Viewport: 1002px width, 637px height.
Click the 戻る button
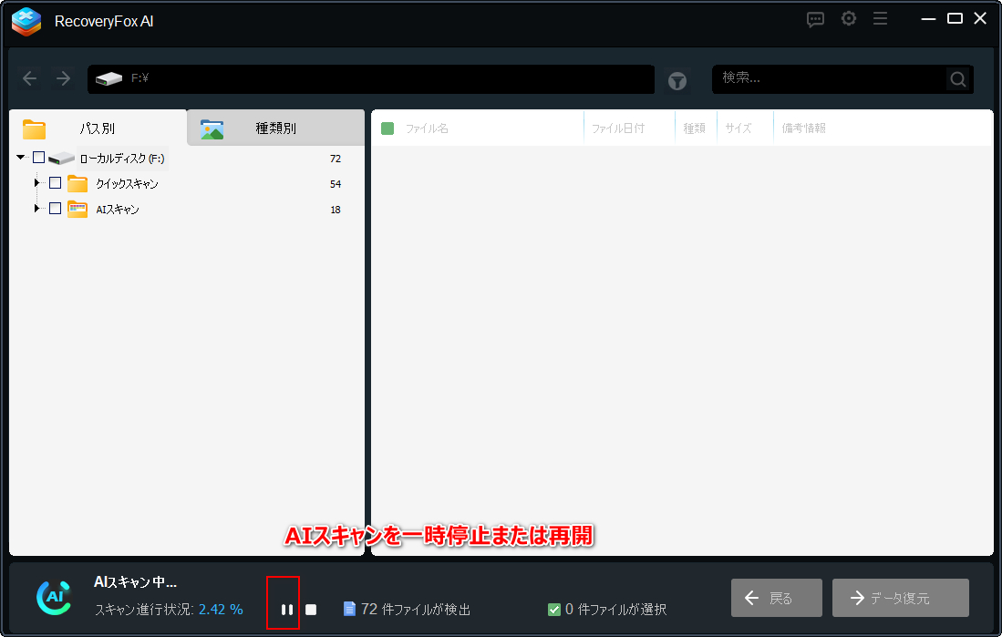coord(776,598)
